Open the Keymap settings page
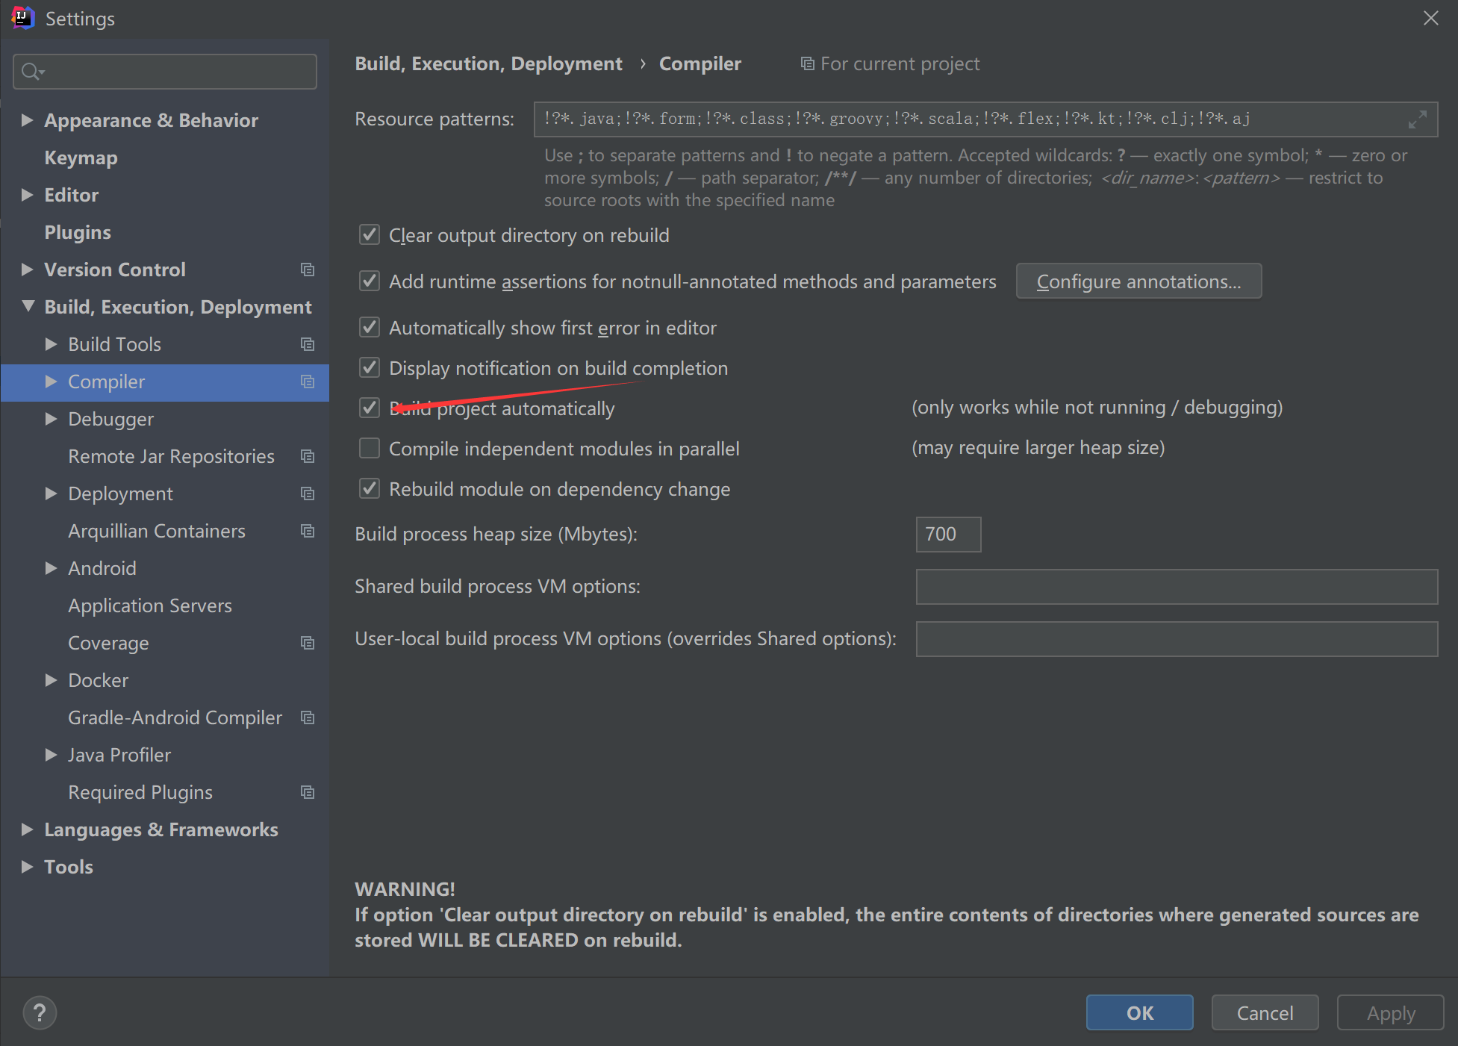The width and height of the screenshot is (1458, 1046). point(81,158)
